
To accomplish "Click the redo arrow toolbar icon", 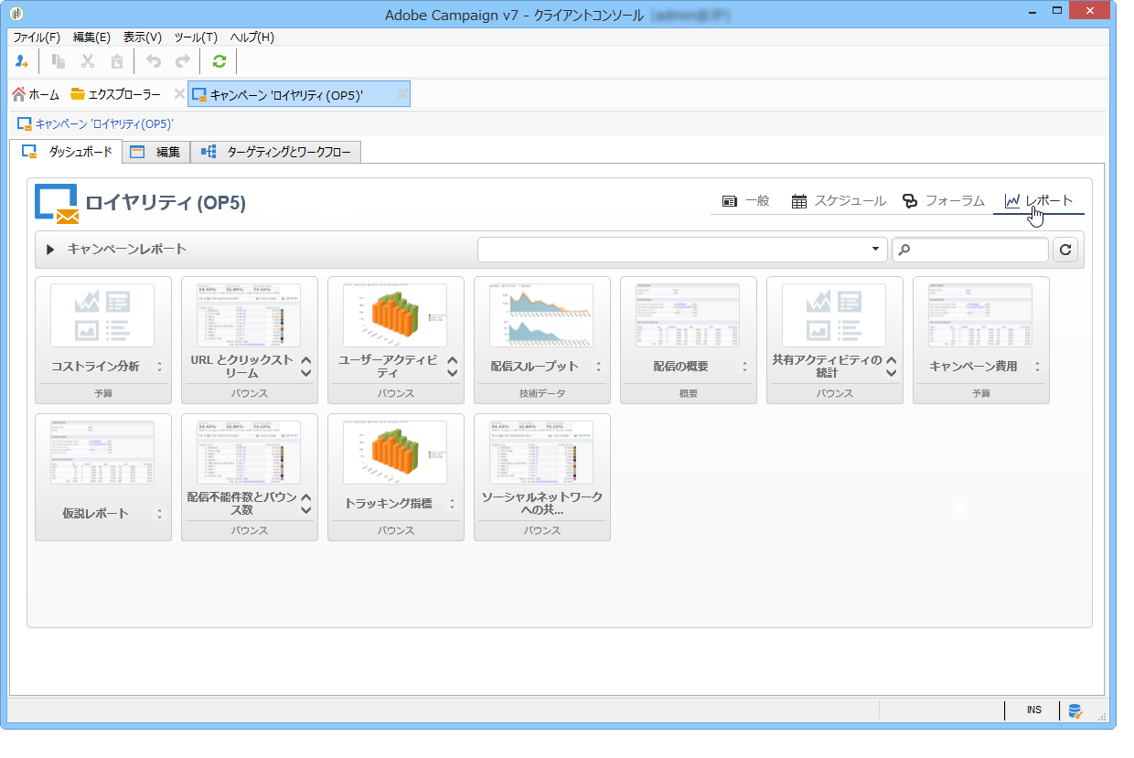I will click(183, 61).
